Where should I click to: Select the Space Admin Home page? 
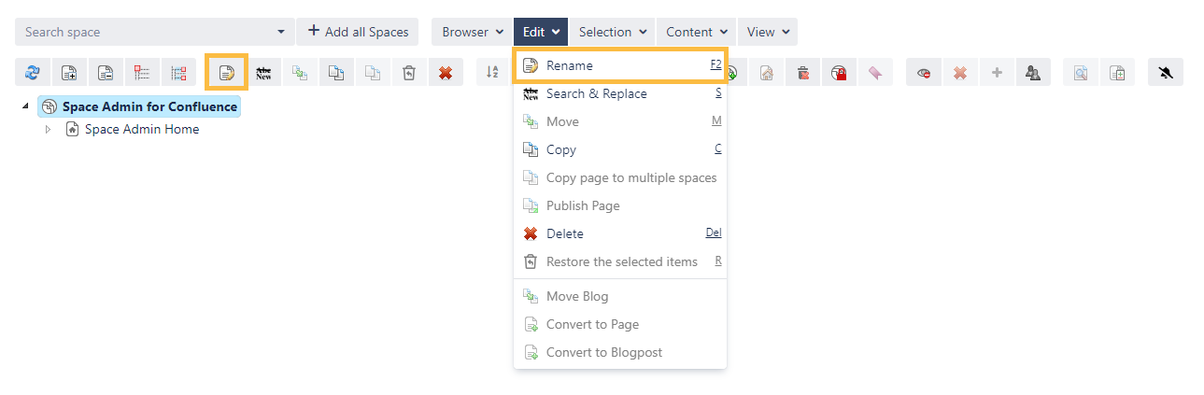coord(141,130)
